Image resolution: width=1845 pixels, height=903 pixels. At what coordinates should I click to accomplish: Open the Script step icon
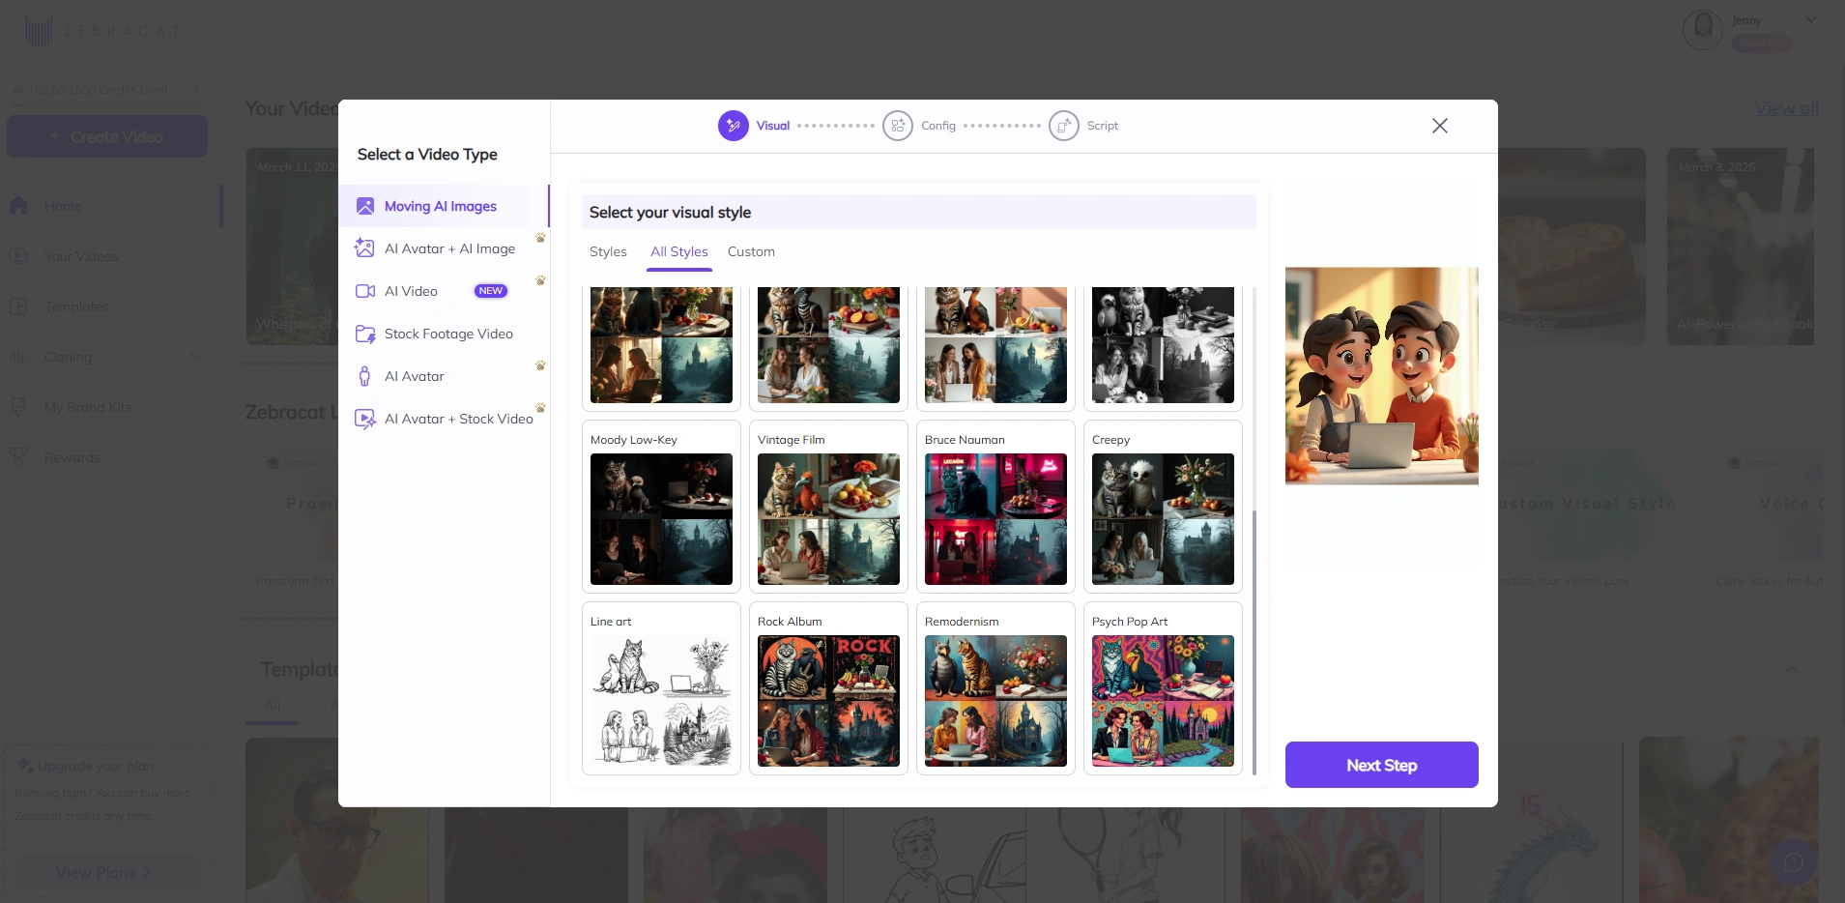(x=1064, y=126)
